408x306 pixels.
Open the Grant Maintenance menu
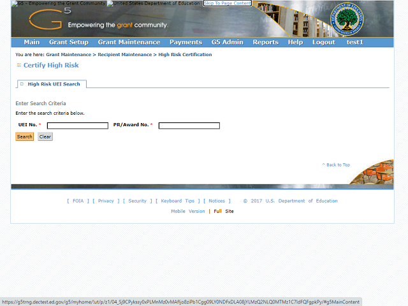pyautogui.click(x=129, y=42)
